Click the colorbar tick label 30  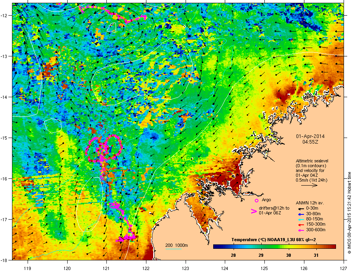pos(288,255)
